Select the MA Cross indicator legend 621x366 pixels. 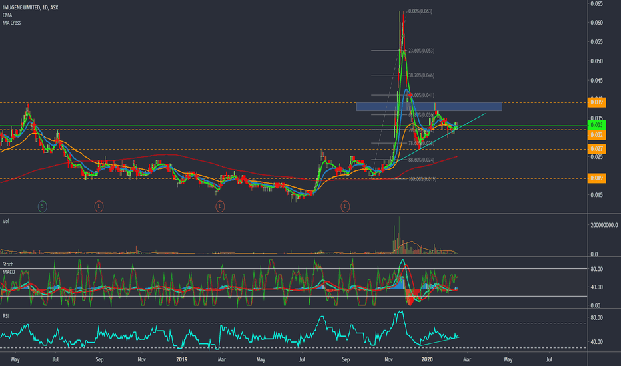pos(12,23)
